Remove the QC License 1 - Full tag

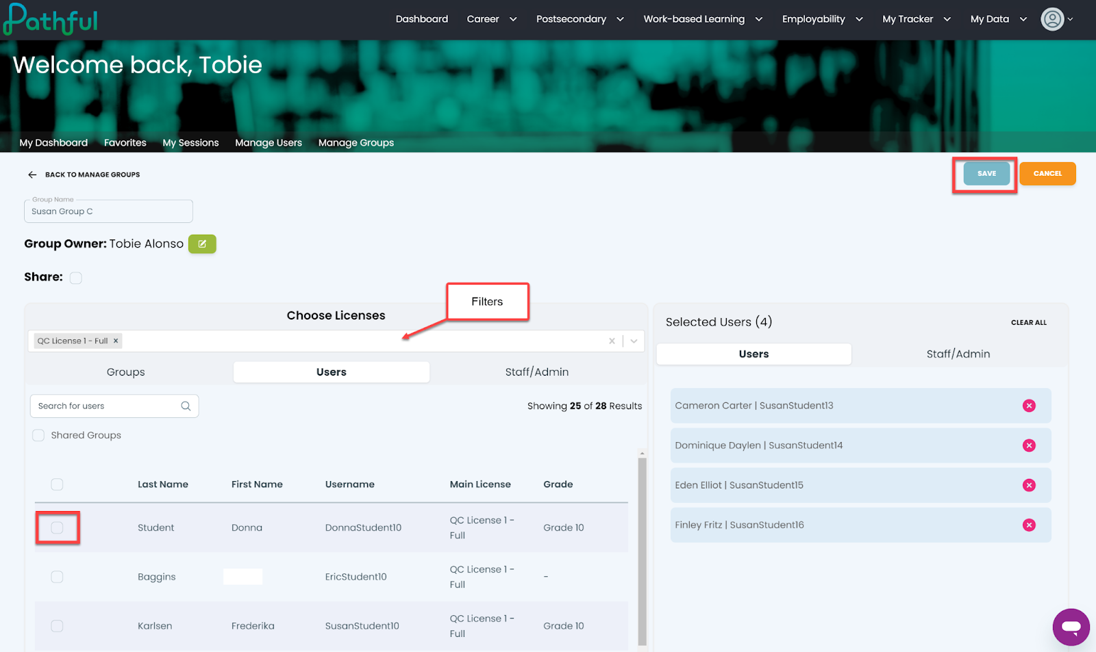[x=116, y=341]
